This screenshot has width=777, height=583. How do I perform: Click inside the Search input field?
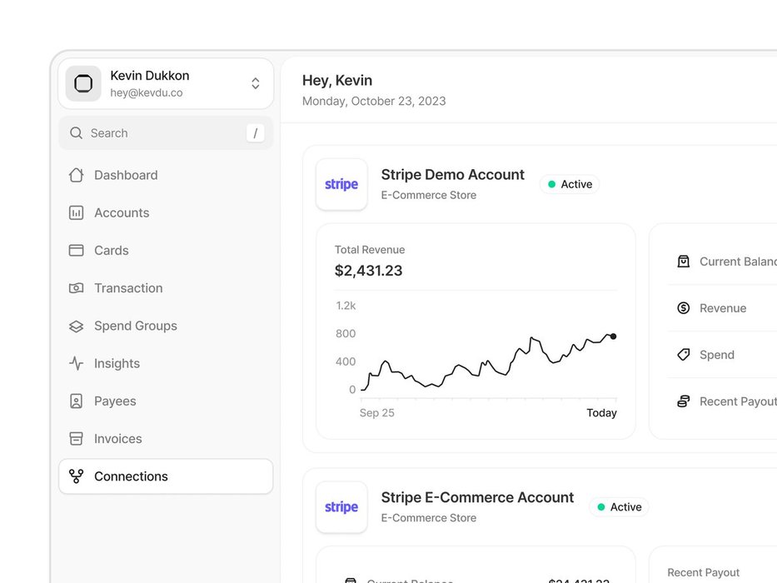click(158, 133)
